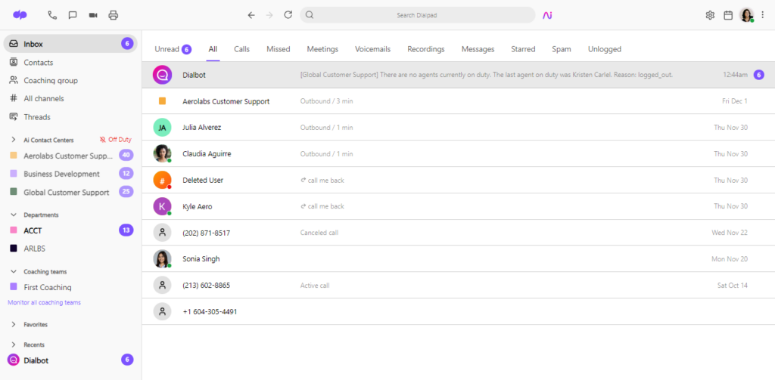
Task: Start a meeting with video camera icon
Action: (93, 15)
